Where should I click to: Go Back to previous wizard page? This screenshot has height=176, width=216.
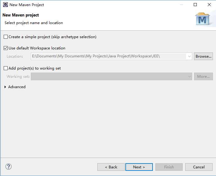111,167
